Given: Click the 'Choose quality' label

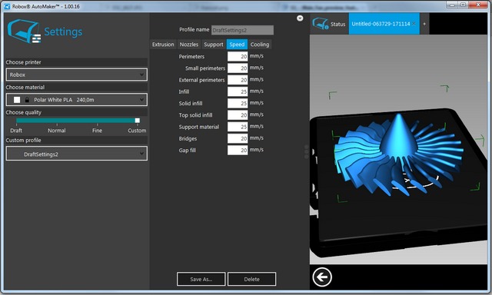Looking at the screenshot, I should point(24,112).
